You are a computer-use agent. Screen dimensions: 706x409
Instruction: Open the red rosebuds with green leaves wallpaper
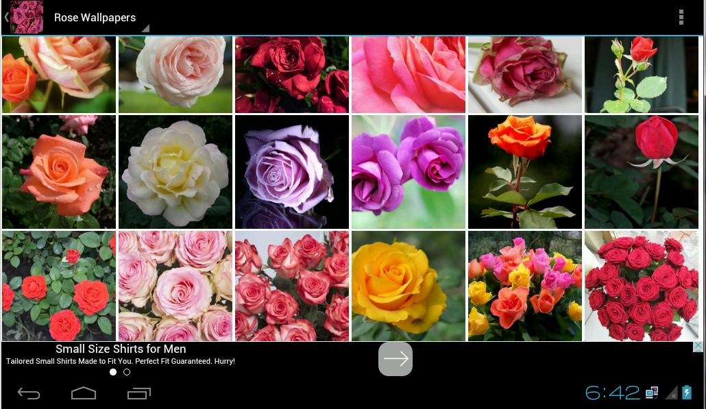click(x=642, y=75)
